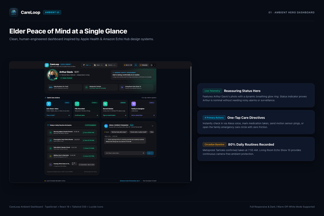Screen dimensions: 324x216
Task: Click the 4 Primary Actions tag
Action: click(214, 117)
